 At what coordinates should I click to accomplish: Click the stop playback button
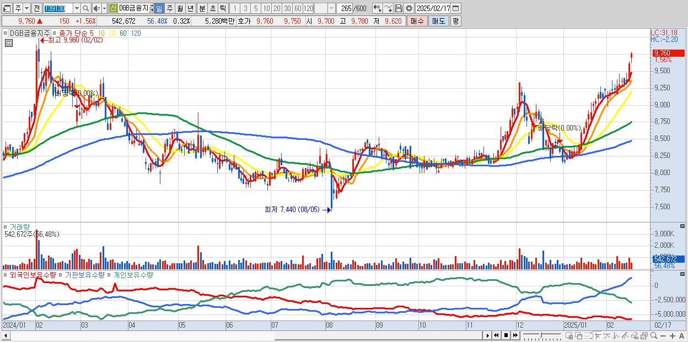pyautogui.click(x=506, y=335)
